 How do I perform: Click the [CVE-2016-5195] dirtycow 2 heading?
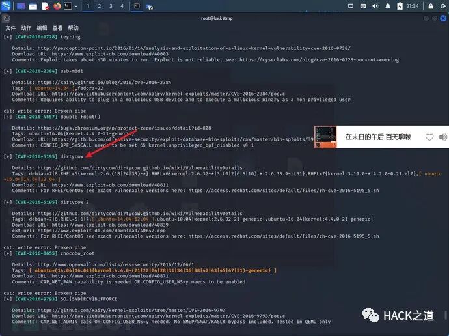coord(46,203)
